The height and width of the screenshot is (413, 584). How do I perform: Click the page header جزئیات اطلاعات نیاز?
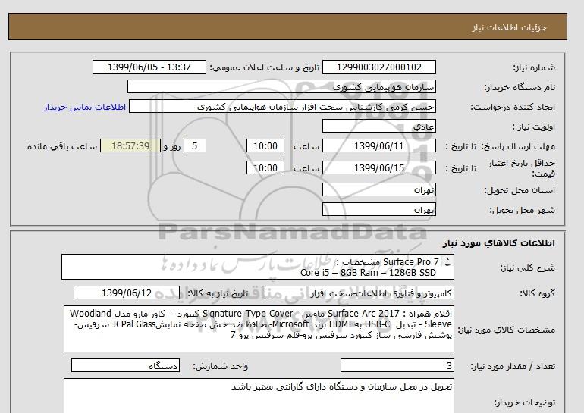coord(509,28)
